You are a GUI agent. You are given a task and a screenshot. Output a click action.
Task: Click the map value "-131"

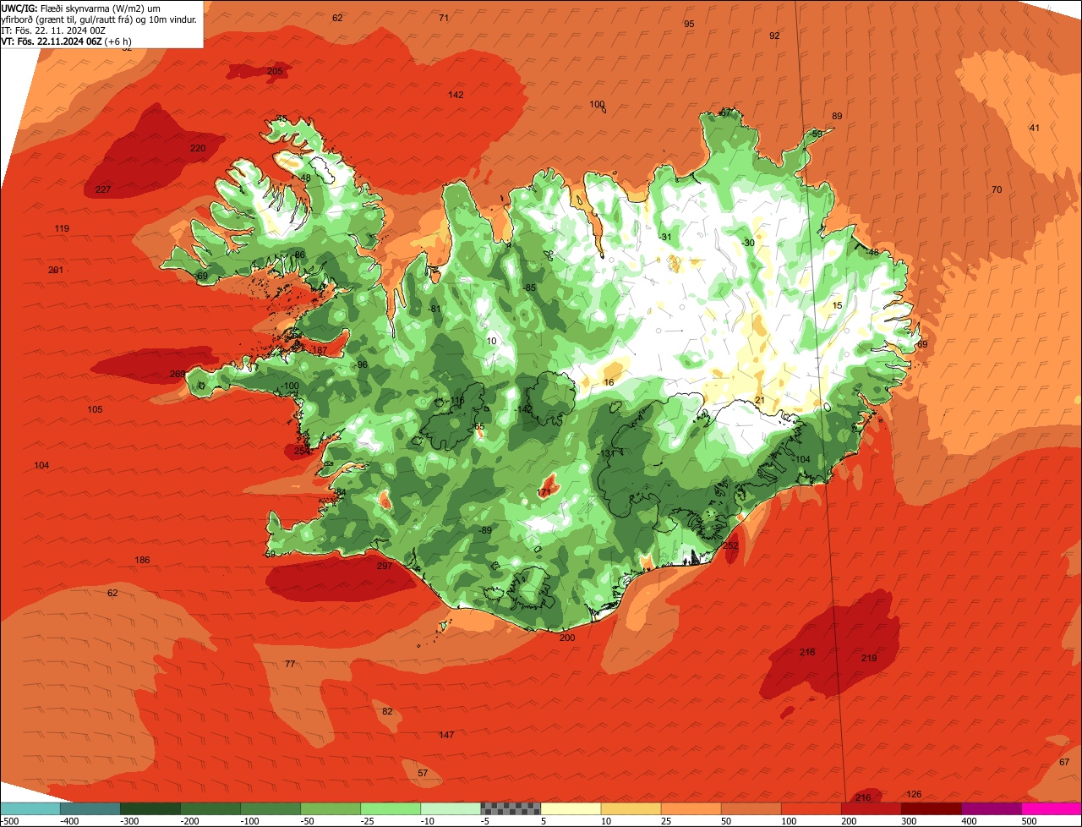606,453
